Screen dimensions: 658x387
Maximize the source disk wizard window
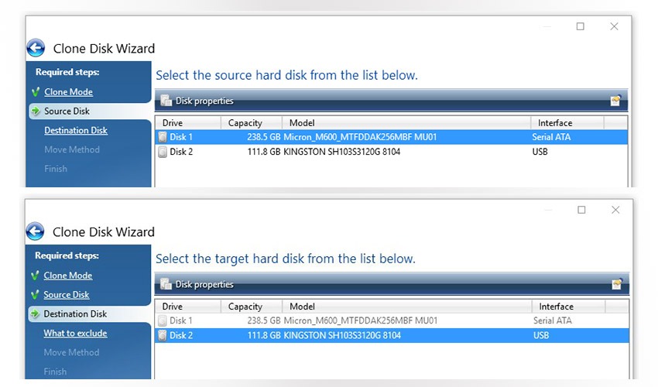point(581,26)
